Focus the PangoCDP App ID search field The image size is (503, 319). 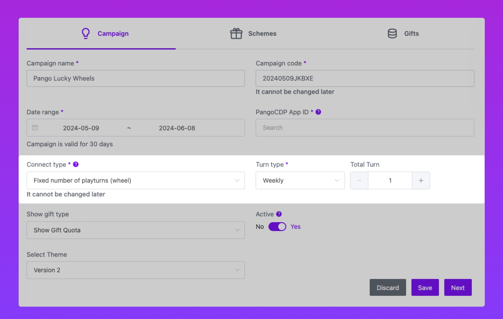[365, 128]
